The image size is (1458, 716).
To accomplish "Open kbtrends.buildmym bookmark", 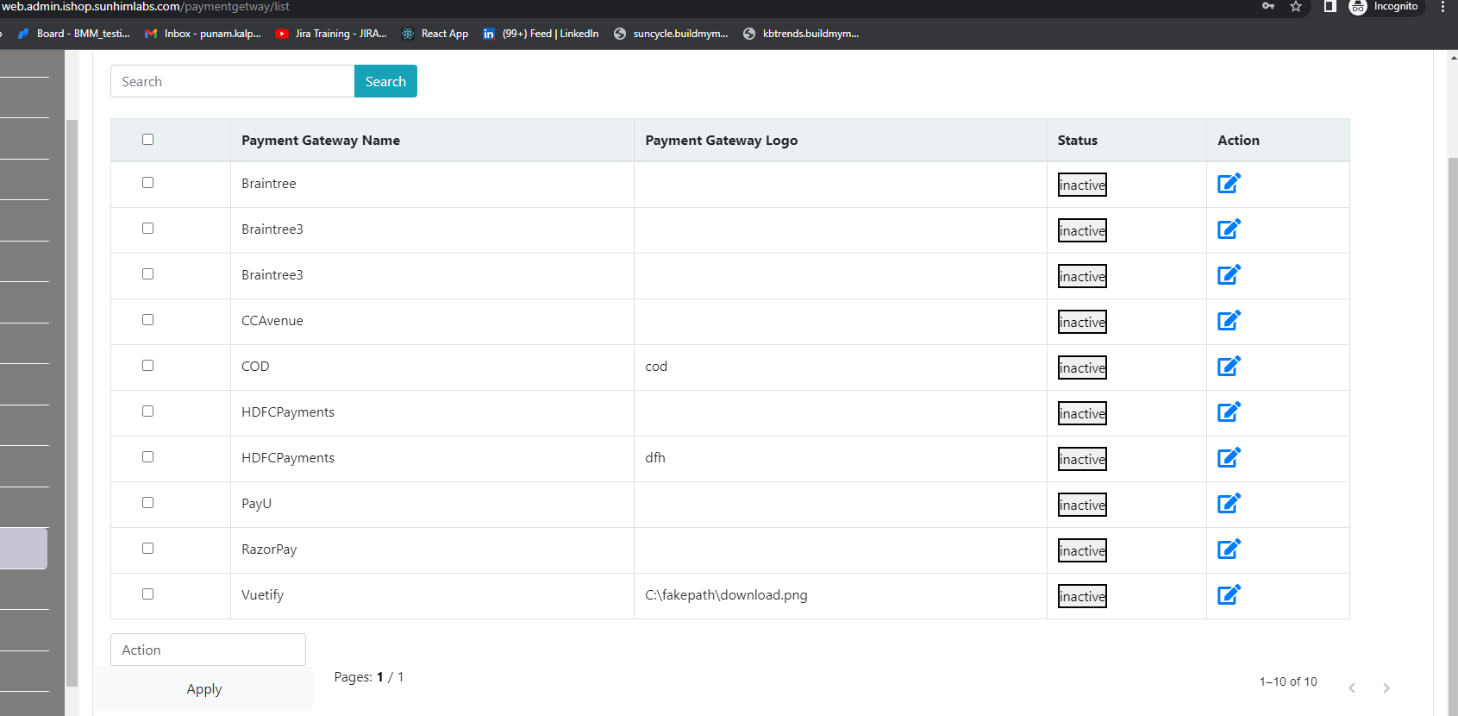I will [x=801, y=34].
